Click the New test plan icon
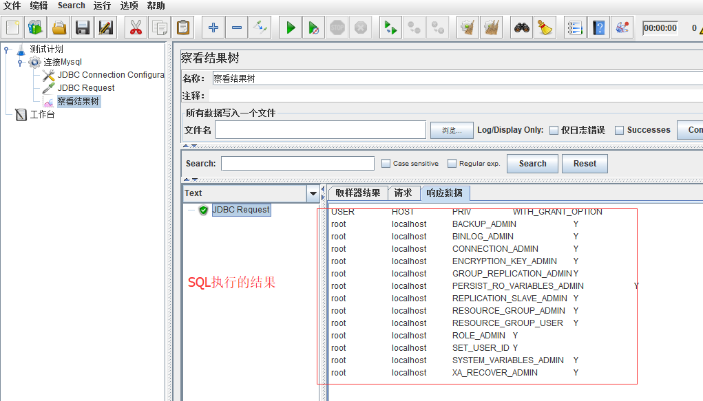 pyautogui.click(x=12, y=28)
